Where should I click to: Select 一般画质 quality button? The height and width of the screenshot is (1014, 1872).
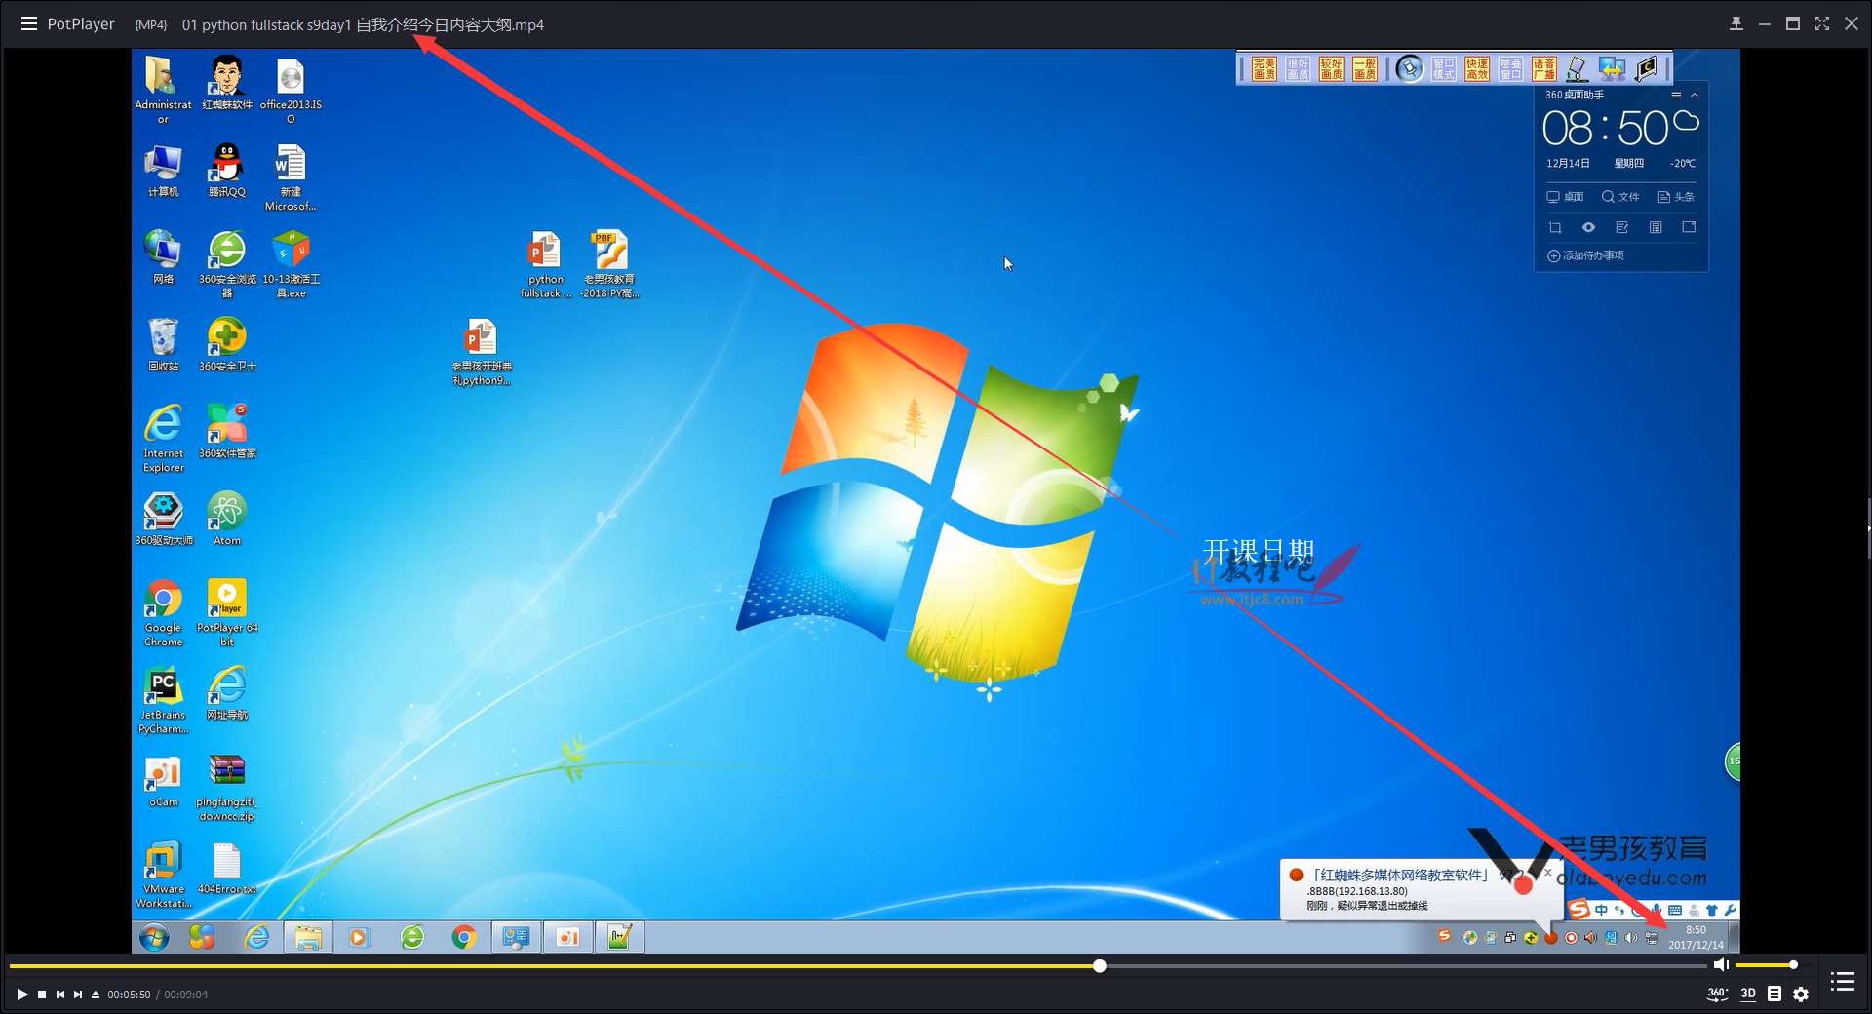click(x=1365, y=68)
